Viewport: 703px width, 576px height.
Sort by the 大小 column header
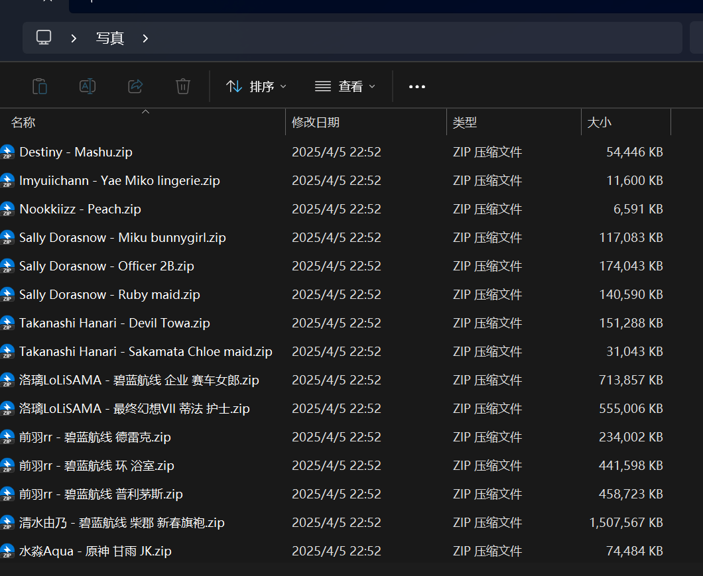600,123
